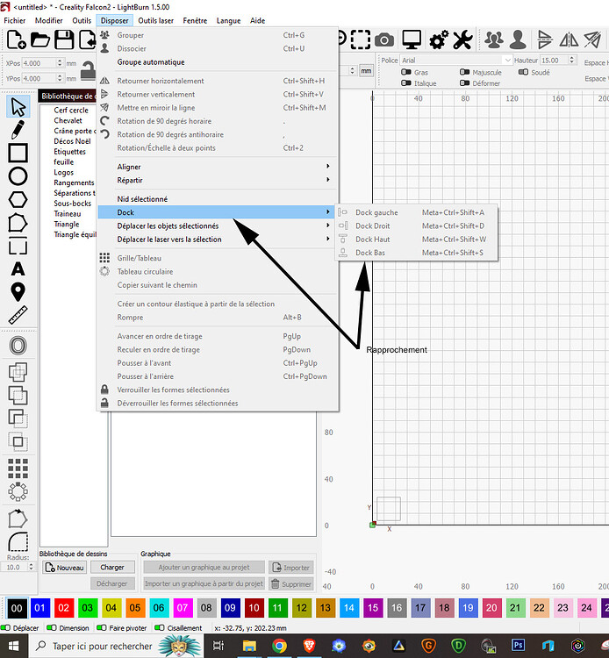Choose Dock gauche from submenu
Viewport: 609px width, 658px height.
point(416,212)
